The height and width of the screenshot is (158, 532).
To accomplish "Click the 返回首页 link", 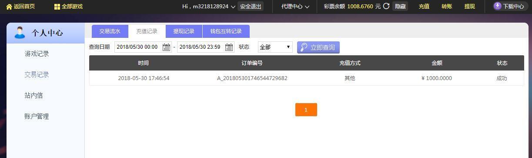I will pyautogui.click(x=24, y=7).
